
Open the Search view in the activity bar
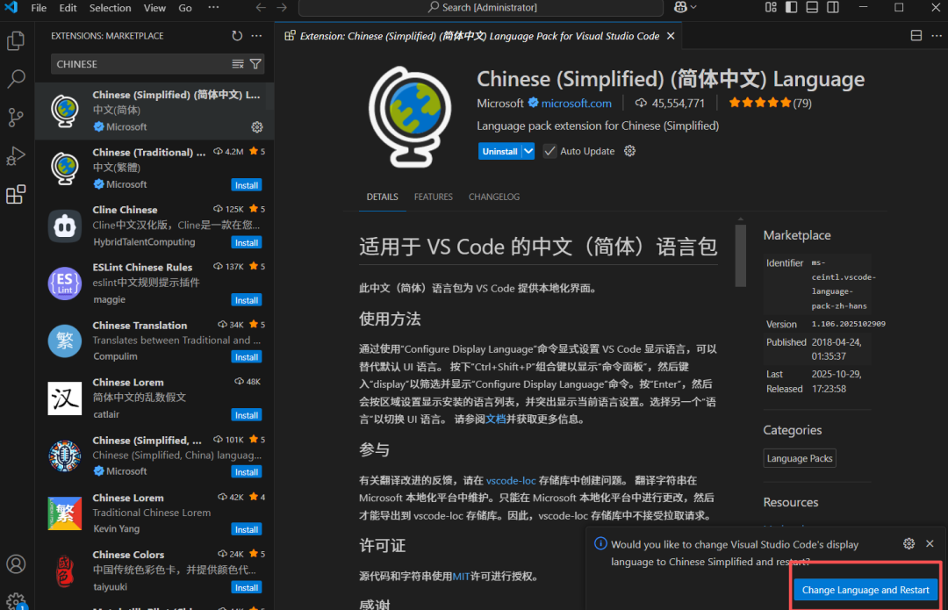pyautogui.click(x=16, y=79)
